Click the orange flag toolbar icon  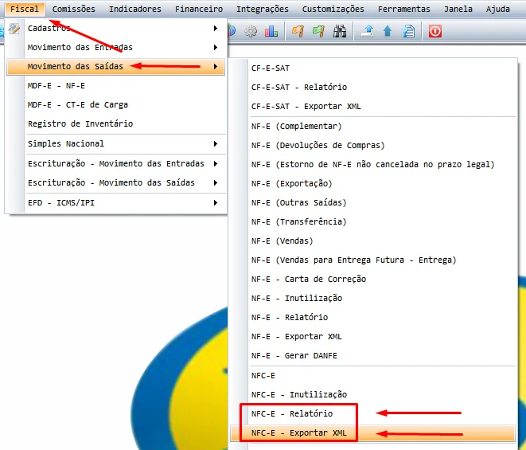click(x=298, y=32)
